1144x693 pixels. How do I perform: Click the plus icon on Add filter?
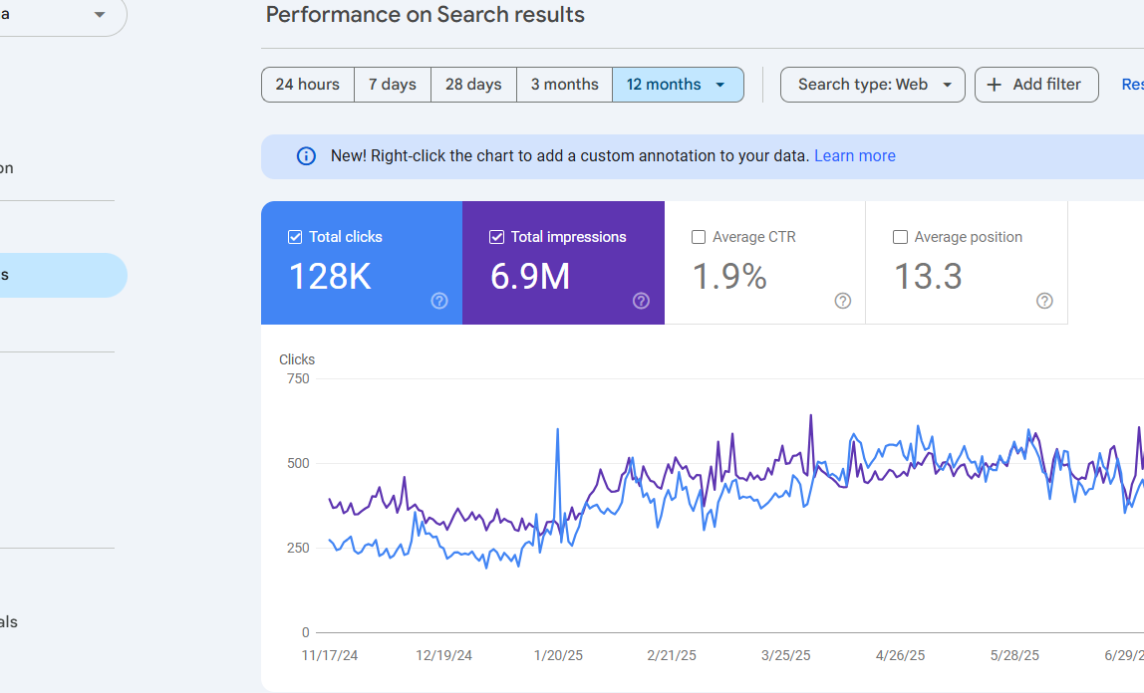[994, 85]
